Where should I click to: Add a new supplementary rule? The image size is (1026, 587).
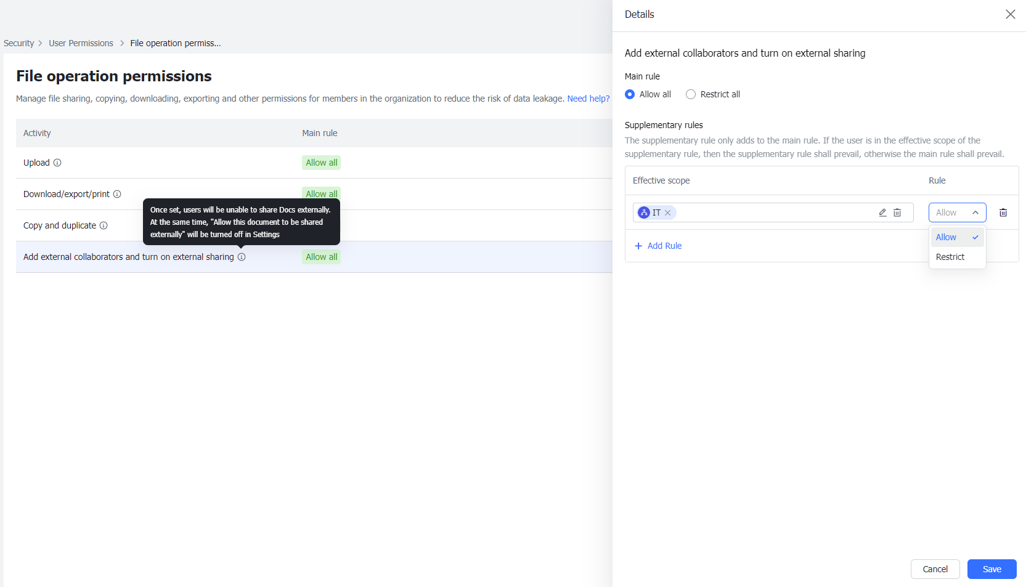coord(658,246)
